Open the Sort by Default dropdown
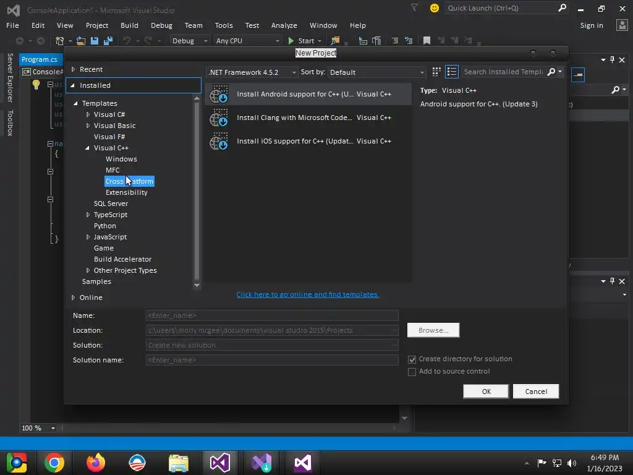The height and width of the screenshot is (475, 633). [x=376, y=72]
